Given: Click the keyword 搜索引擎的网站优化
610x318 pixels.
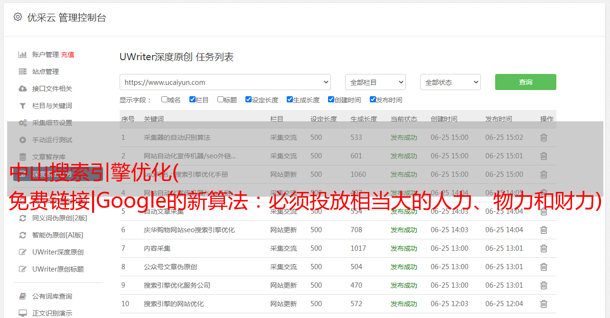Looking at the screenshot, I should click(174, 304).
